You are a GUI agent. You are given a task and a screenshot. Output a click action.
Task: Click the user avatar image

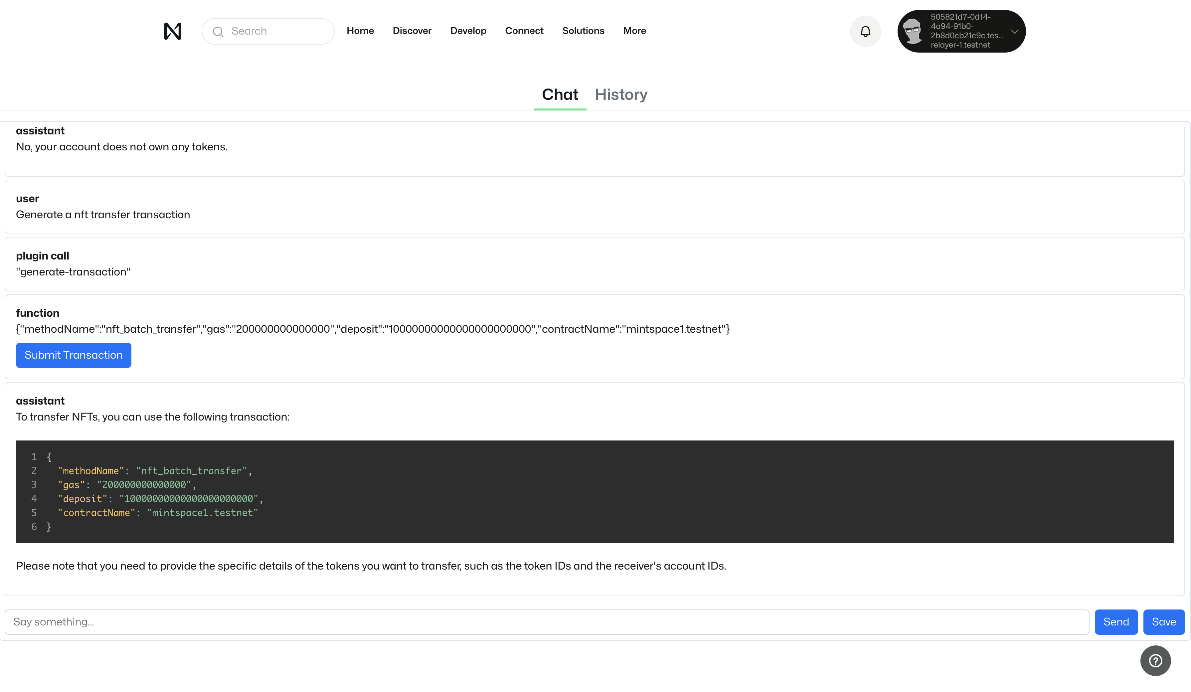click(x=913, y=31)
